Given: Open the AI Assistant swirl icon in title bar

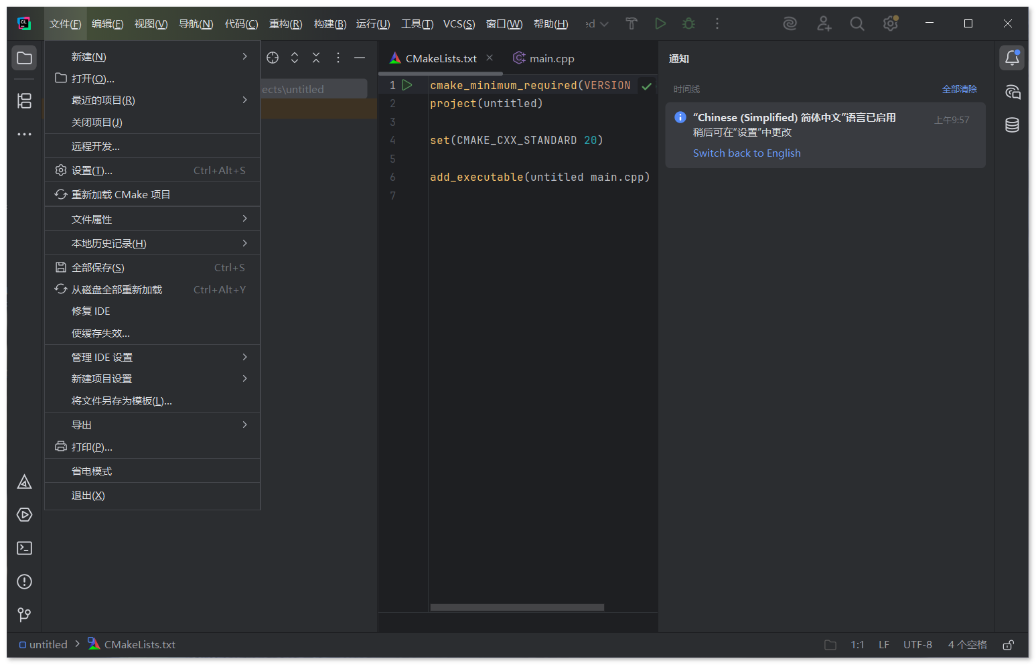Looking at the screenshot, I should click(790, 24).
